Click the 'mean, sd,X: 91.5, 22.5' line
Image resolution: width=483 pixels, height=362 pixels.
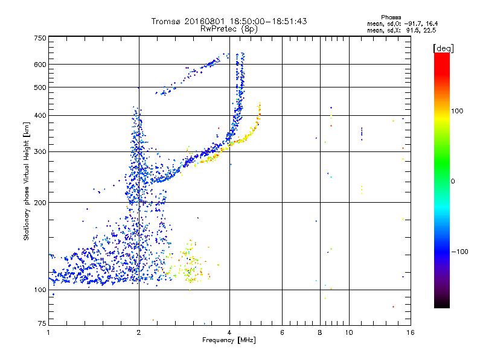(401, 30)
